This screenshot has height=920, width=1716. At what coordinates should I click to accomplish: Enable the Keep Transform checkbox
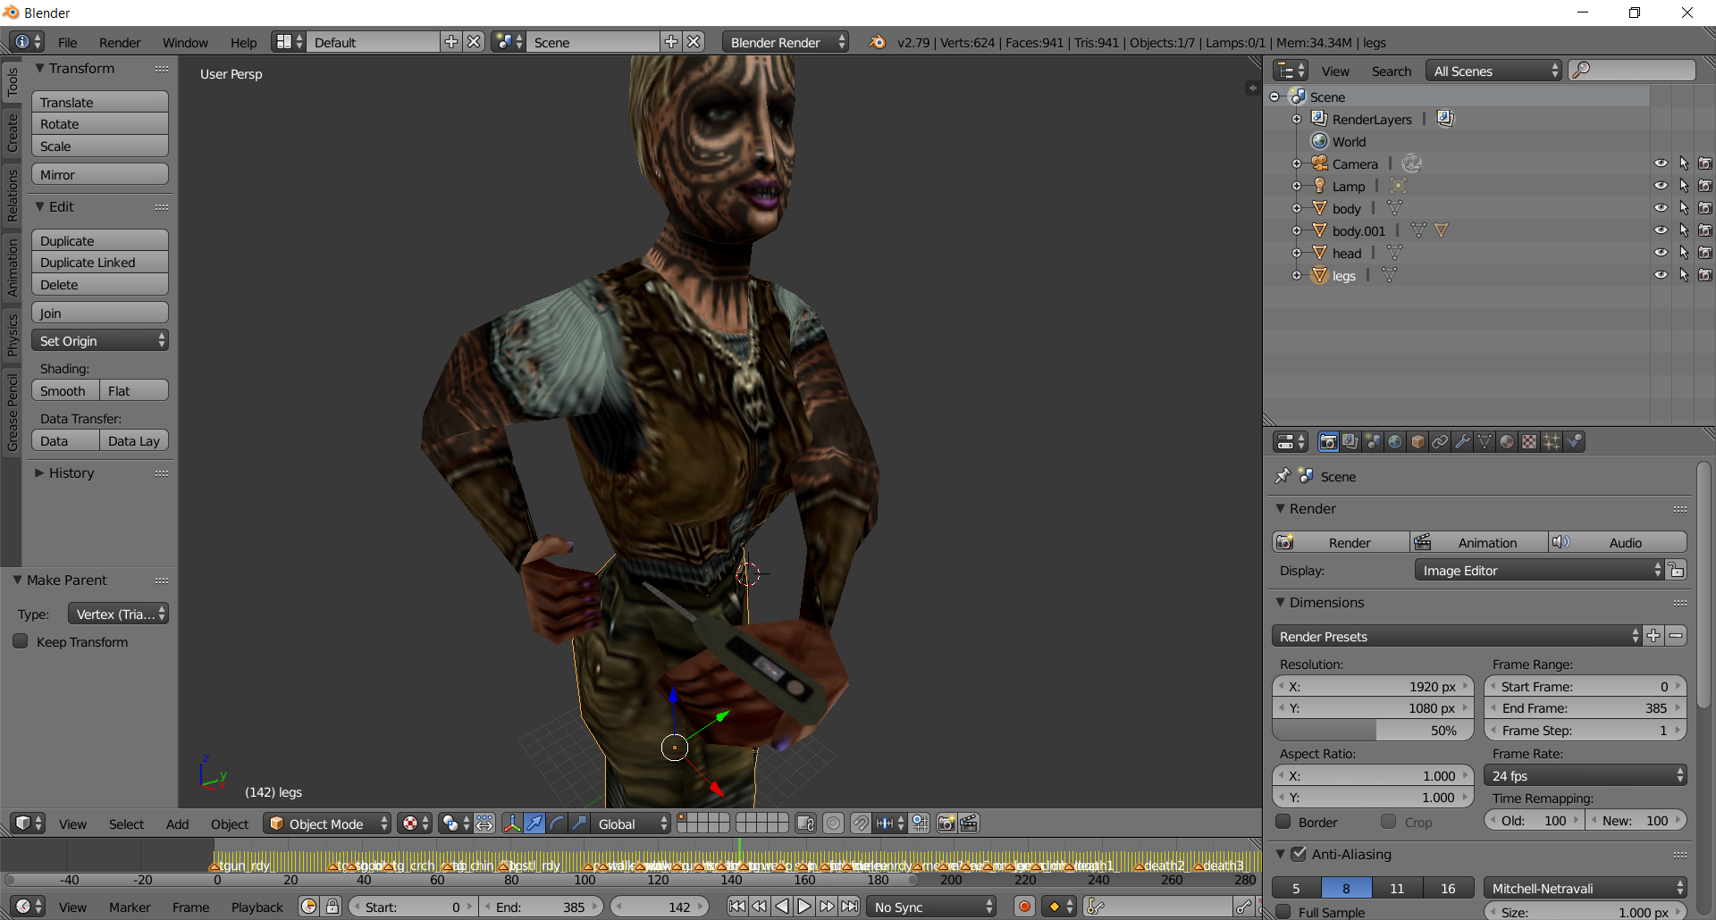pos(21,641)
